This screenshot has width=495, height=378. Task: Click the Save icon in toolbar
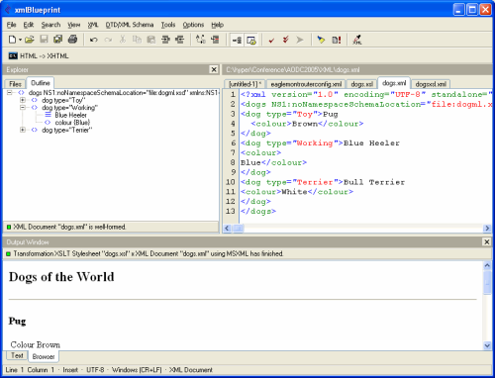click(44, 40)
